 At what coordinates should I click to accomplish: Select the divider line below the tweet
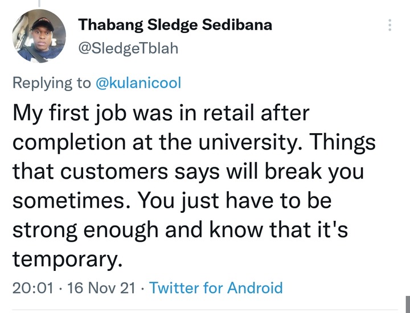click(205, 310)
